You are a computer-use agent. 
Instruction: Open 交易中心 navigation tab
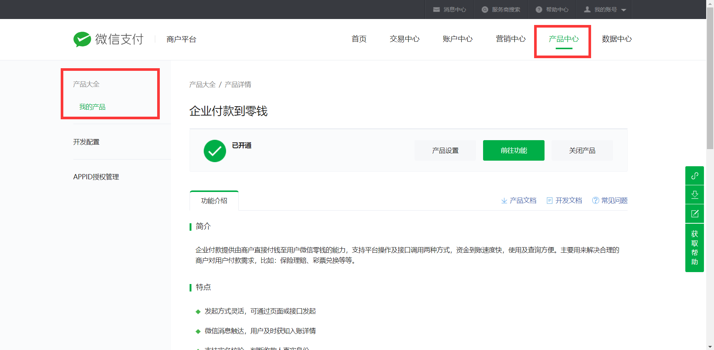pos(404,39)
